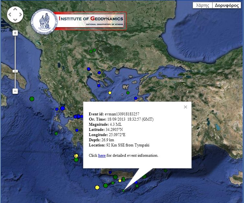Select the green marker west of Peloponnese
This screenshot has height=203, width=244.
point(56,134)
